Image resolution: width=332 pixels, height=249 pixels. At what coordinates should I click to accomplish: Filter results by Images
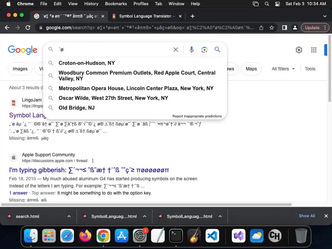[20, 69]
